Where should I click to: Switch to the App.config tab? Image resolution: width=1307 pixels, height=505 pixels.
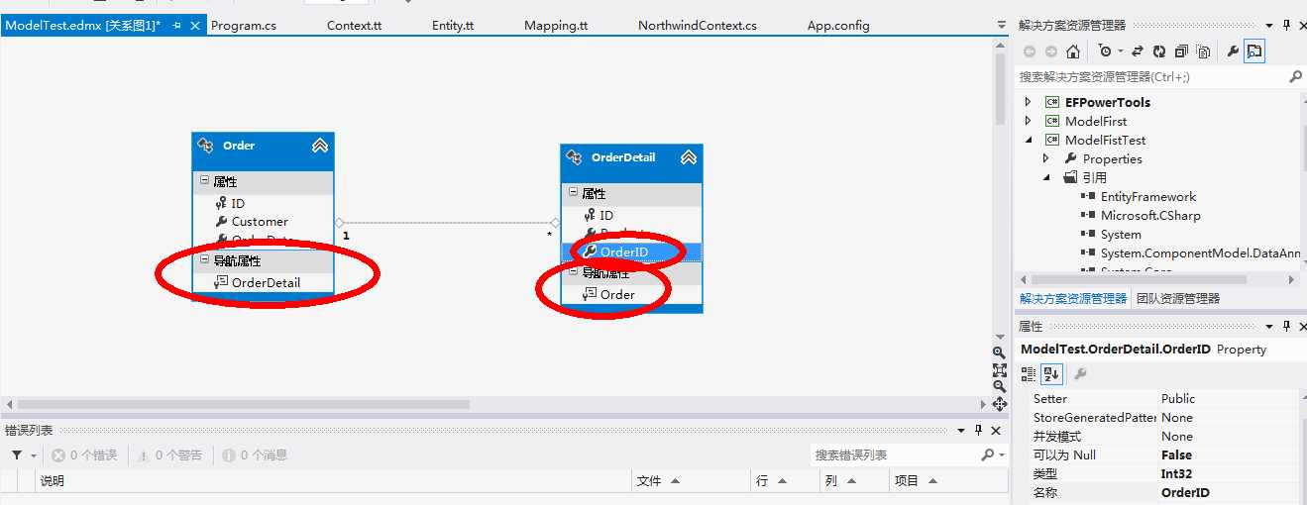838,26
